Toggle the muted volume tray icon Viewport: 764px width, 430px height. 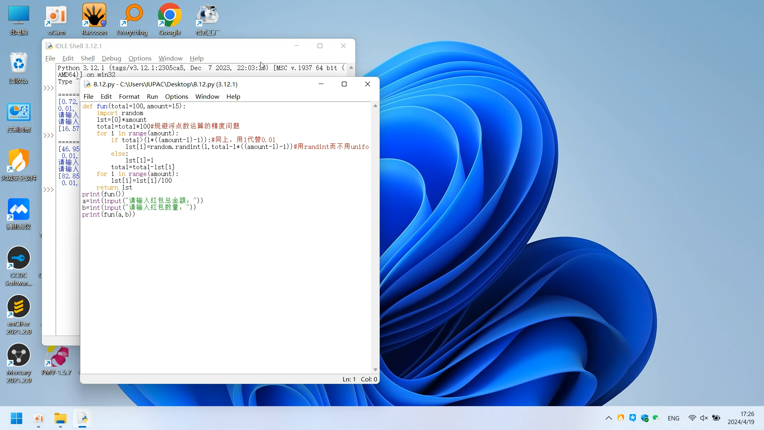pos(704,418)
